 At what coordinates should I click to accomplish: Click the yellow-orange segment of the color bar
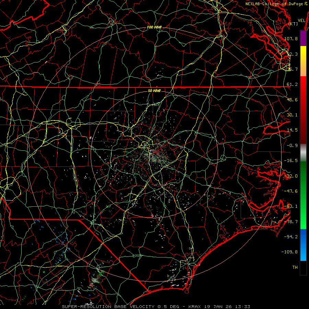coord(303,61)
